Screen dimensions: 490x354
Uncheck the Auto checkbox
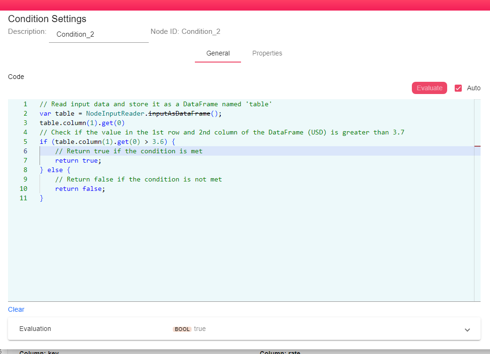(x=458, y=88)
